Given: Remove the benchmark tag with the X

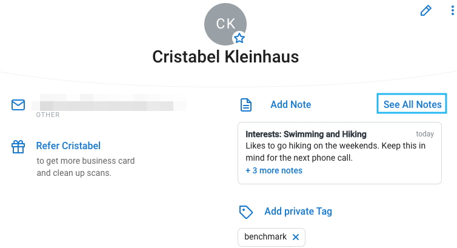Looking at the screenshot, I should (x=296, y=237).
